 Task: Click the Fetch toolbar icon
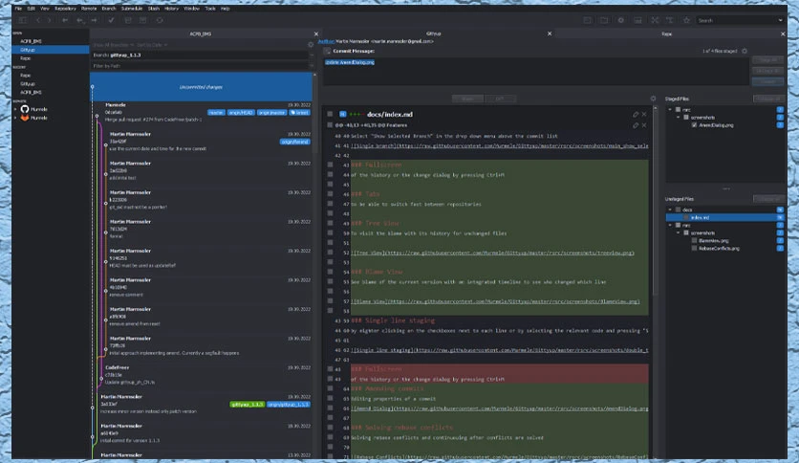(65, 20)
